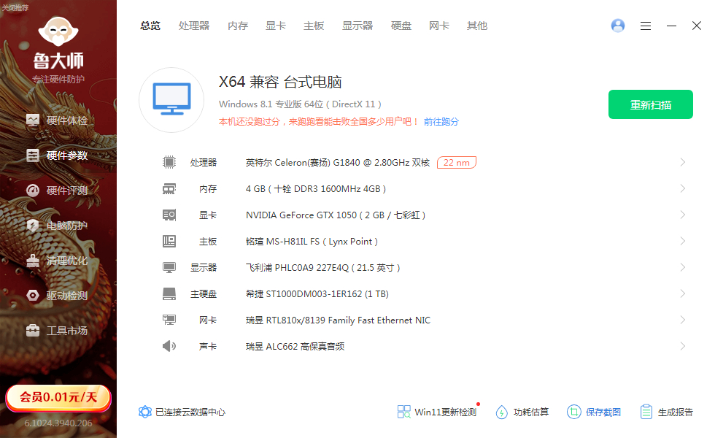The height and width of the screenshot is (438, 715).
Task: Click the 保存截图 crop icon
Action: click(573, 412)
